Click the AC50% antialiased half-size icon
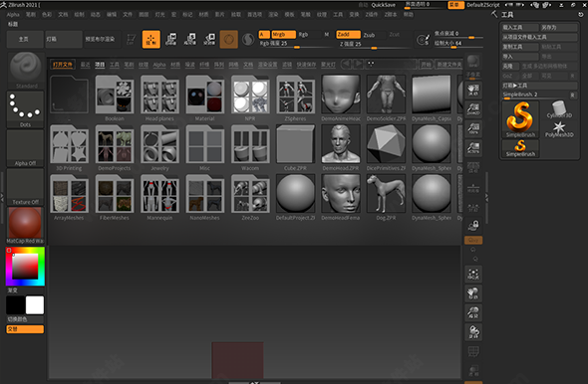Screen dimensions: 588x384 click(x=473, y=148)
